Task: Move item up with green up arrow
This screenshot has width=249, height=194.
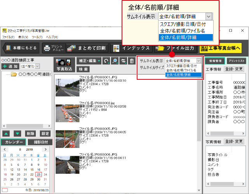Action: (x=6, y=133)
